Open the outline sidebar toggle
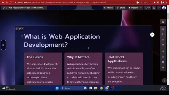This screenshot has width=169, height=95. [3, 45]
